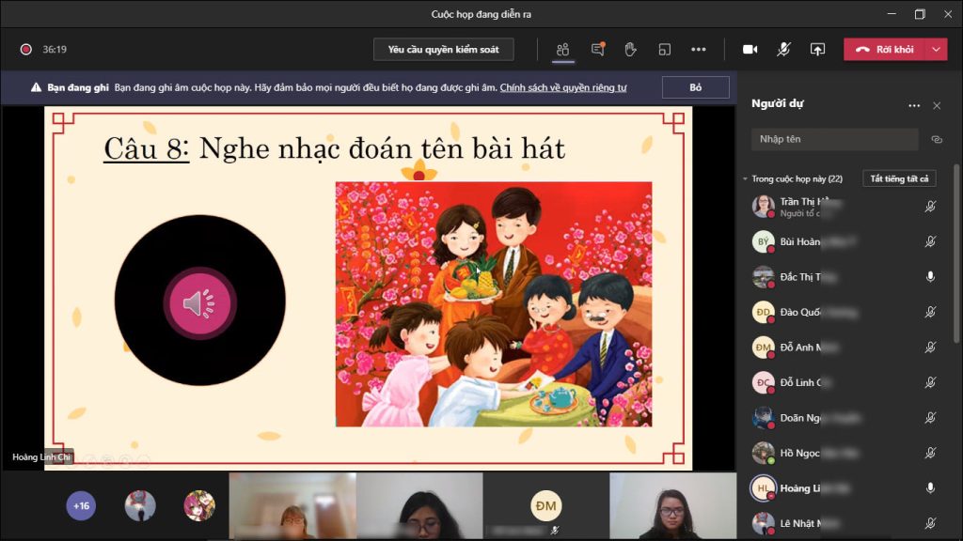The height and width of the screenshot is (541, 963).
Task: Click the show participants icon
Action: pyautogui.click(x=563, y=50)
